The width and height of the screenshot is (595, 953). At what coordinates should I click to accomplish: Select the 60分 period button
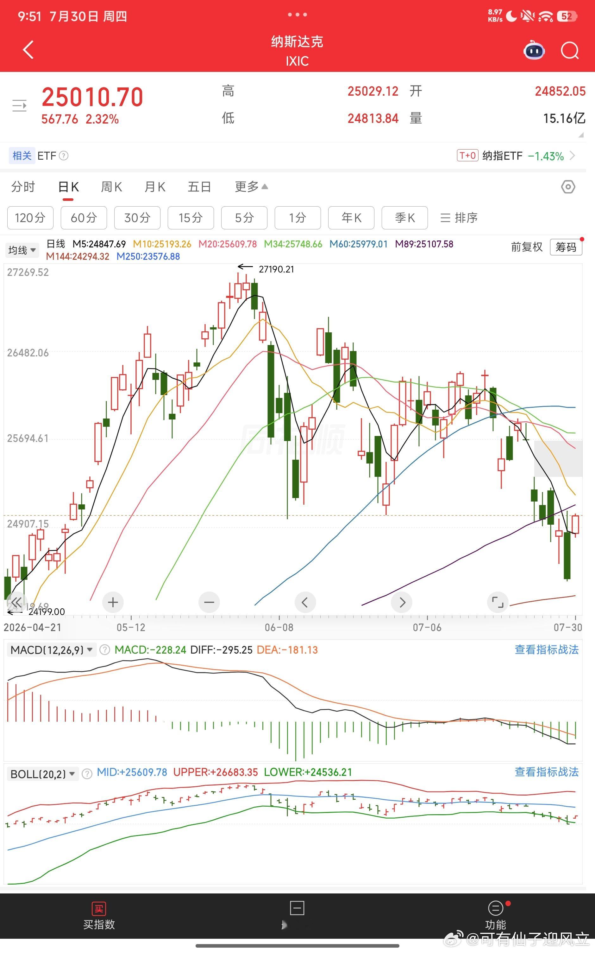[84, 217]
